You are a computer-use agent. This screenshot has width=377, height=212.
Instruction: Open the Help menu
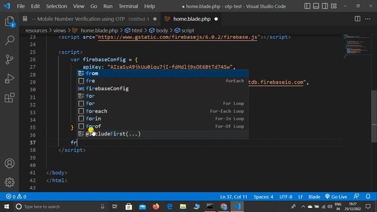(x=150, y=6)
